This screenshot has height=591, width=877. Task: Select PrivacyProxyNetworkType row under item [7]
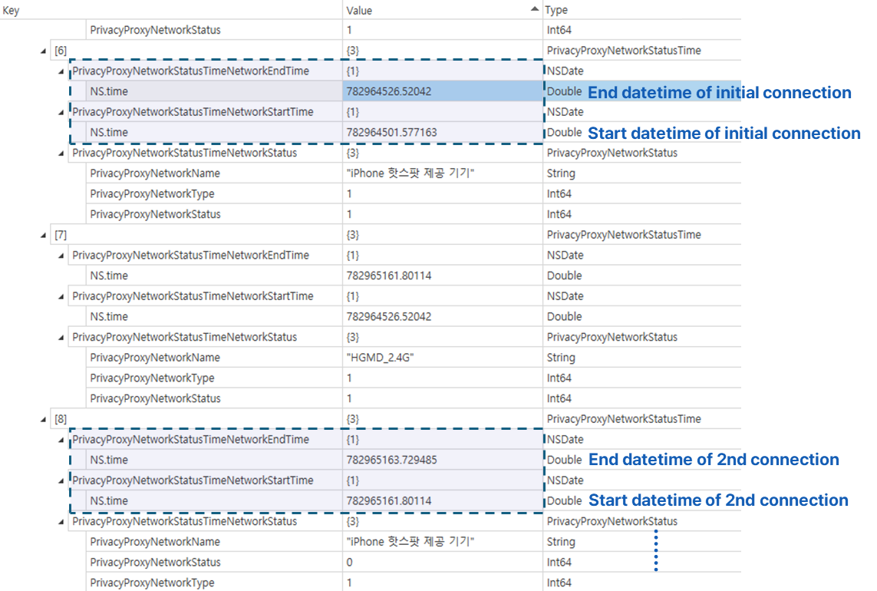pos(152,378)
